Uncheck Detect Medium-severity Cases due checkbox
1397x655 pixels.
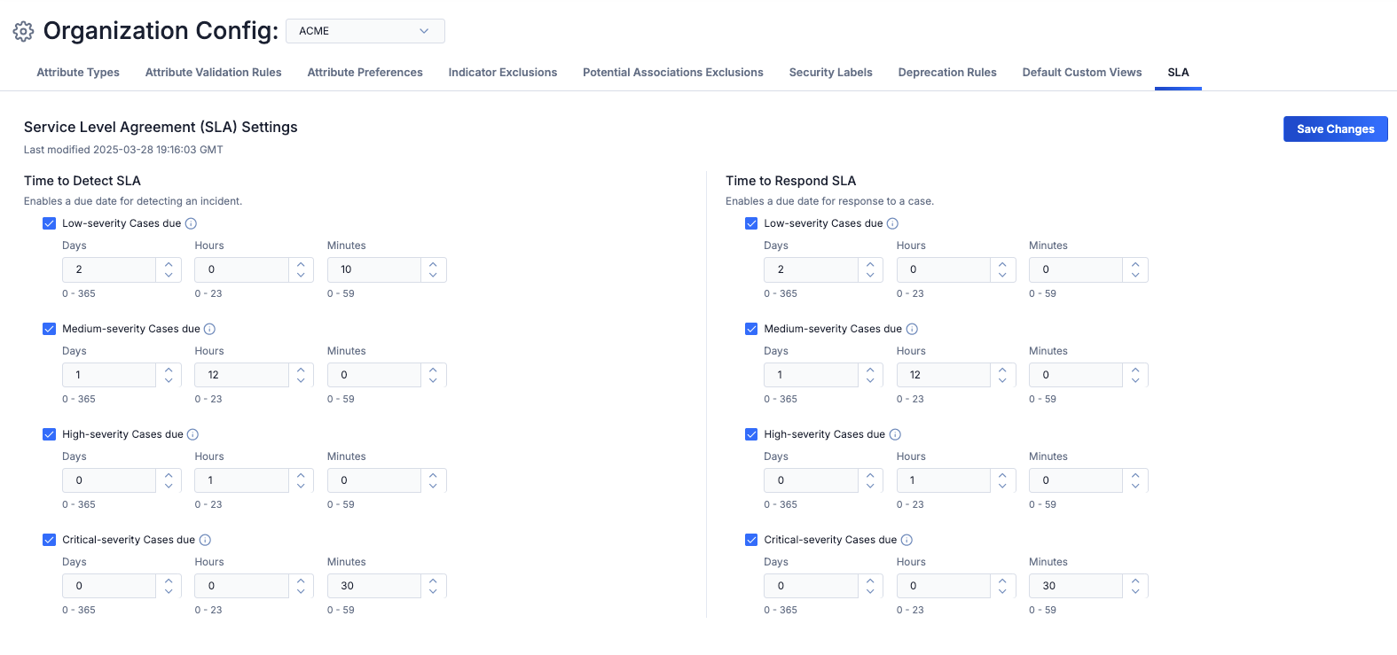coord(50,329)
